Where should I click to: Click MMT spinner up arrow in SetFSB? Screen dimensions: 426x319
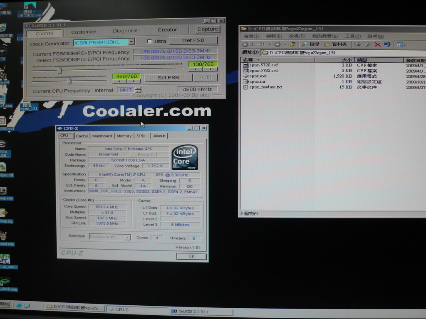coord(138,88)
